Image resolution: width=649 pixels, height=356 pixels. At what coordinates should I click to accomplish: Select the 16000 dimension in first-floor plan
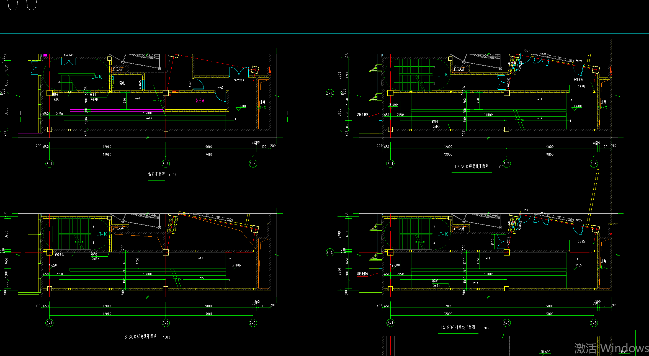(x=147, y=113)
